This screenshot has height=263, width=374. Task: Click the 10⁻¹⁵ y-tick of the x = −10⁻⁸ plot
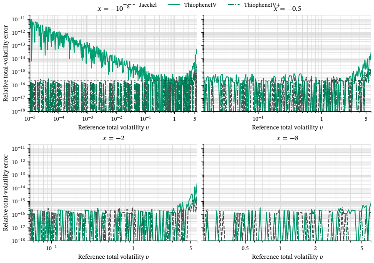[x=19, y=72]
